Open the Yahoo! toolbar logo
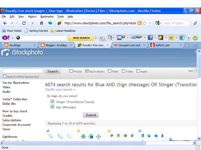The height and width of the screenshot is (150, 201). pos(6,38)
